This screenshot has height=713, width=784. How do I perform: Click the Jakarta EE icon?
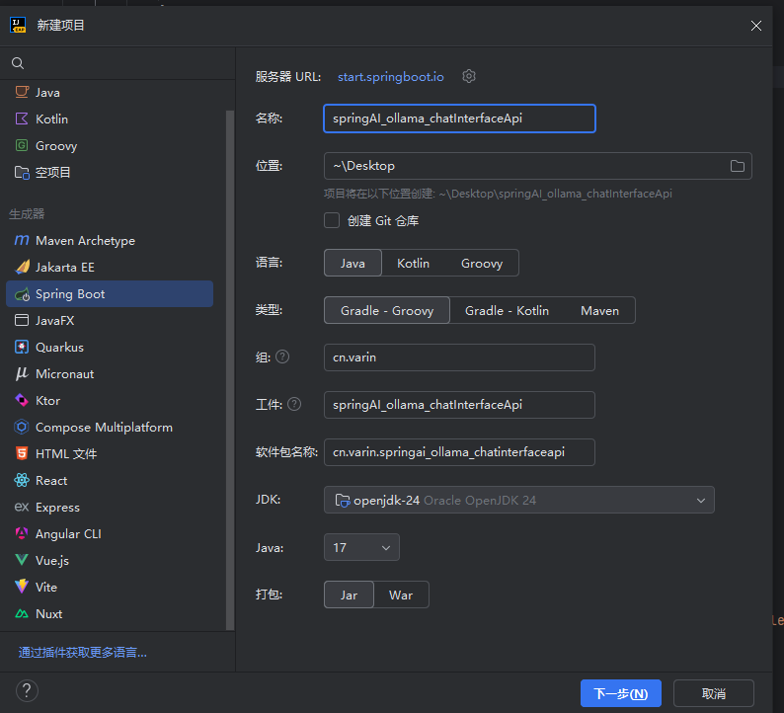(x=22, y=267)
